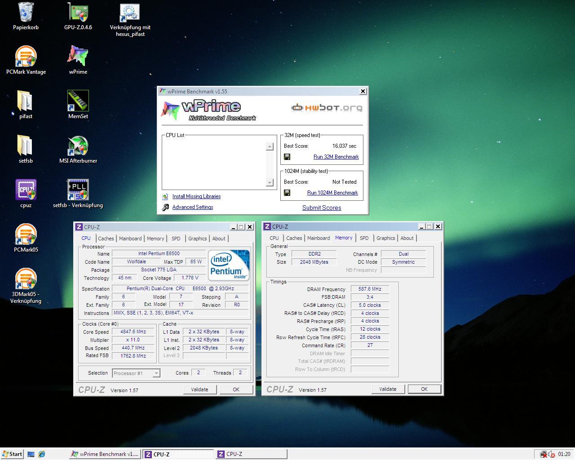This screenshot has height=460, width=575.
Task: Click the hwbot.org logo in wPrime
Action: [327, 108]
